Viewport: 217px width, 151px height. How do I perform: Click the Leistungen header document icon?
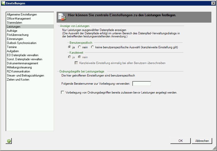(x=62, y=17)
